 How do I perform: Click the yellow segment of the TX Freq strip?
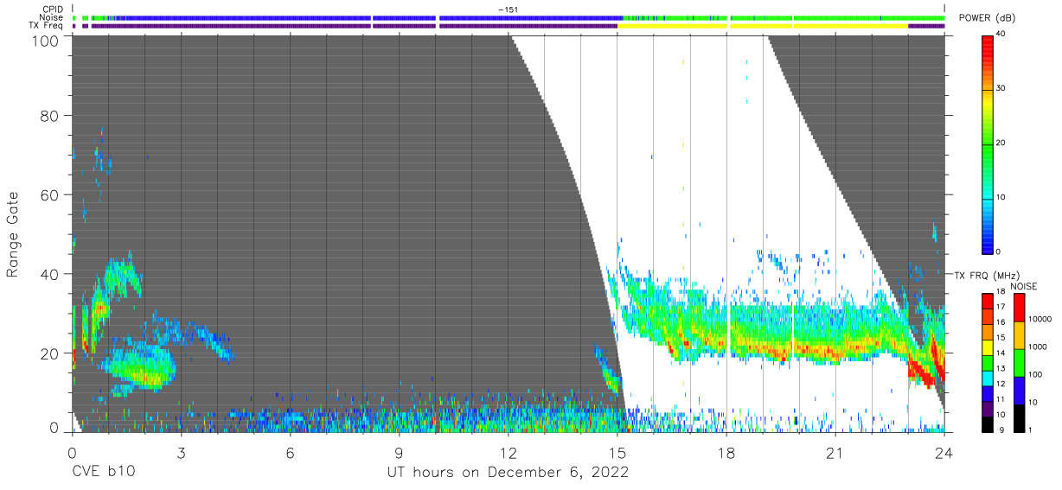click(x=763, y=26)
